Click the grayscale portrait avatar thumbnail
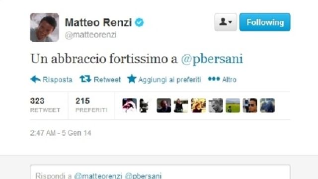The image size is (318, 179). tap(216, 105)
